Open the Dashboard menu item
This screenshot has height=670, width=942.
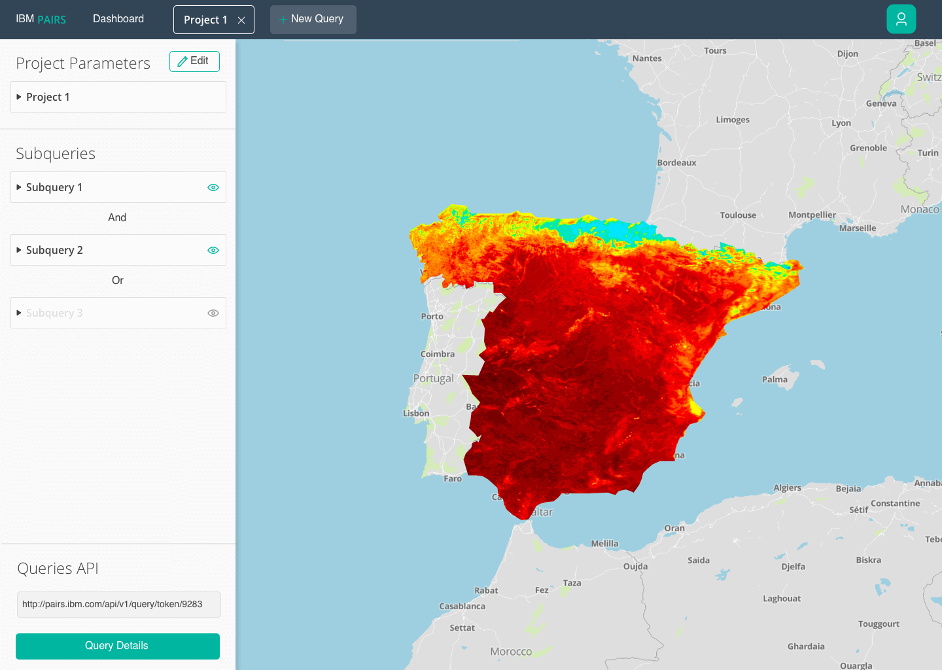click(118, 19)
